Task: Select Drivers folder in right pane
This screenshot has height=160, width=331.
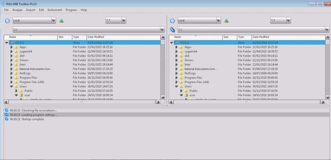Action: [189, 60]
